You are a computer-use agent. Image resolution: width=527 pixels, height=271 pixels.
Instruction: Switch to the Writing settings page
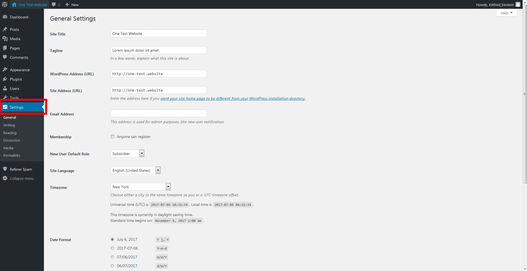click(x=9, y=125)
